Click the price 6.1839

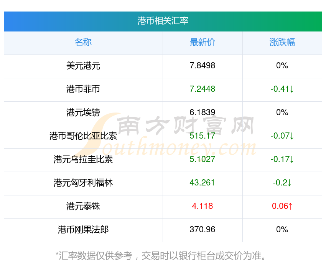pos(202,112)
